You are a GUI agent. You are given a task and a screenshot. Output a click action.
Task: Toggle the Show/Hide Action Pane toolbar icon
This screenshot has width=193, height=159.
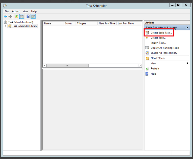[x=33, y=16]
